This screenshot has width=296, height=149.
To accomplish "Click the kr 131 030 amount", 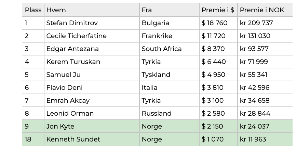I will (x=255, y=36).
